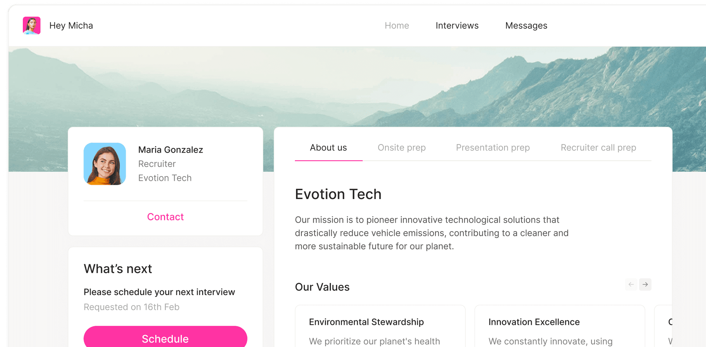The width and height of the screenshot is (706, 347).
Task: Click the partially visible third value card
Action: tap(664, 327)
